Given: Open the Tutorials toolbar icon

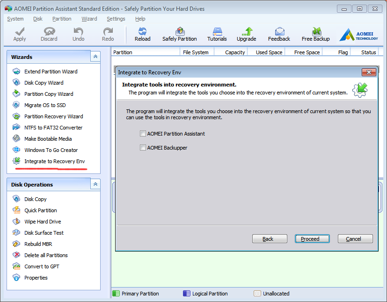Looking at the screenshot, I should 217,31.
